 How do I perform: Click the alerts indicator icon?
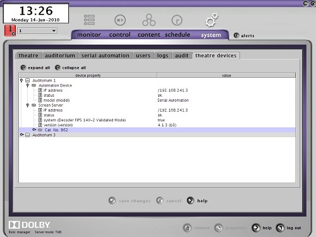[236, 35]
